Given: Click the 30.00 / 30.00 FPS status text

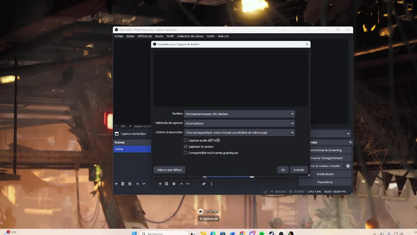Looking at the screenshot, I should (x=335, y=192).
